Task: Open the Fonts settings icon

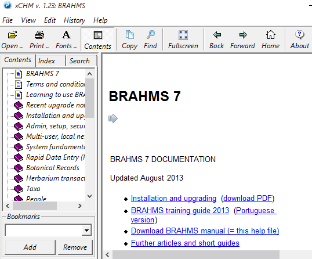Action: [66, 35]
